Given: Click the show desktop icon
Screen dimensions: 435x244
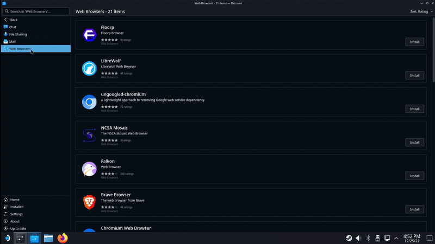Looking at the screenshot, I should click(x=430, y=238).
